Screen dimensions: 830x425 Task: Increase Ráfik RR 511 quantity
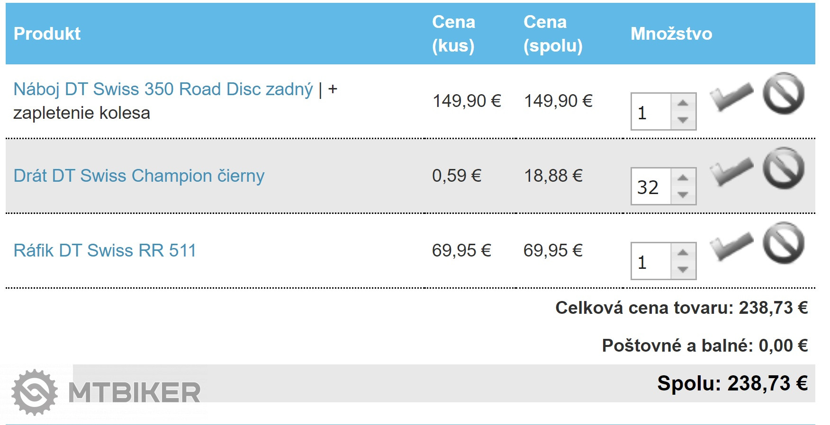coord(683,253)
